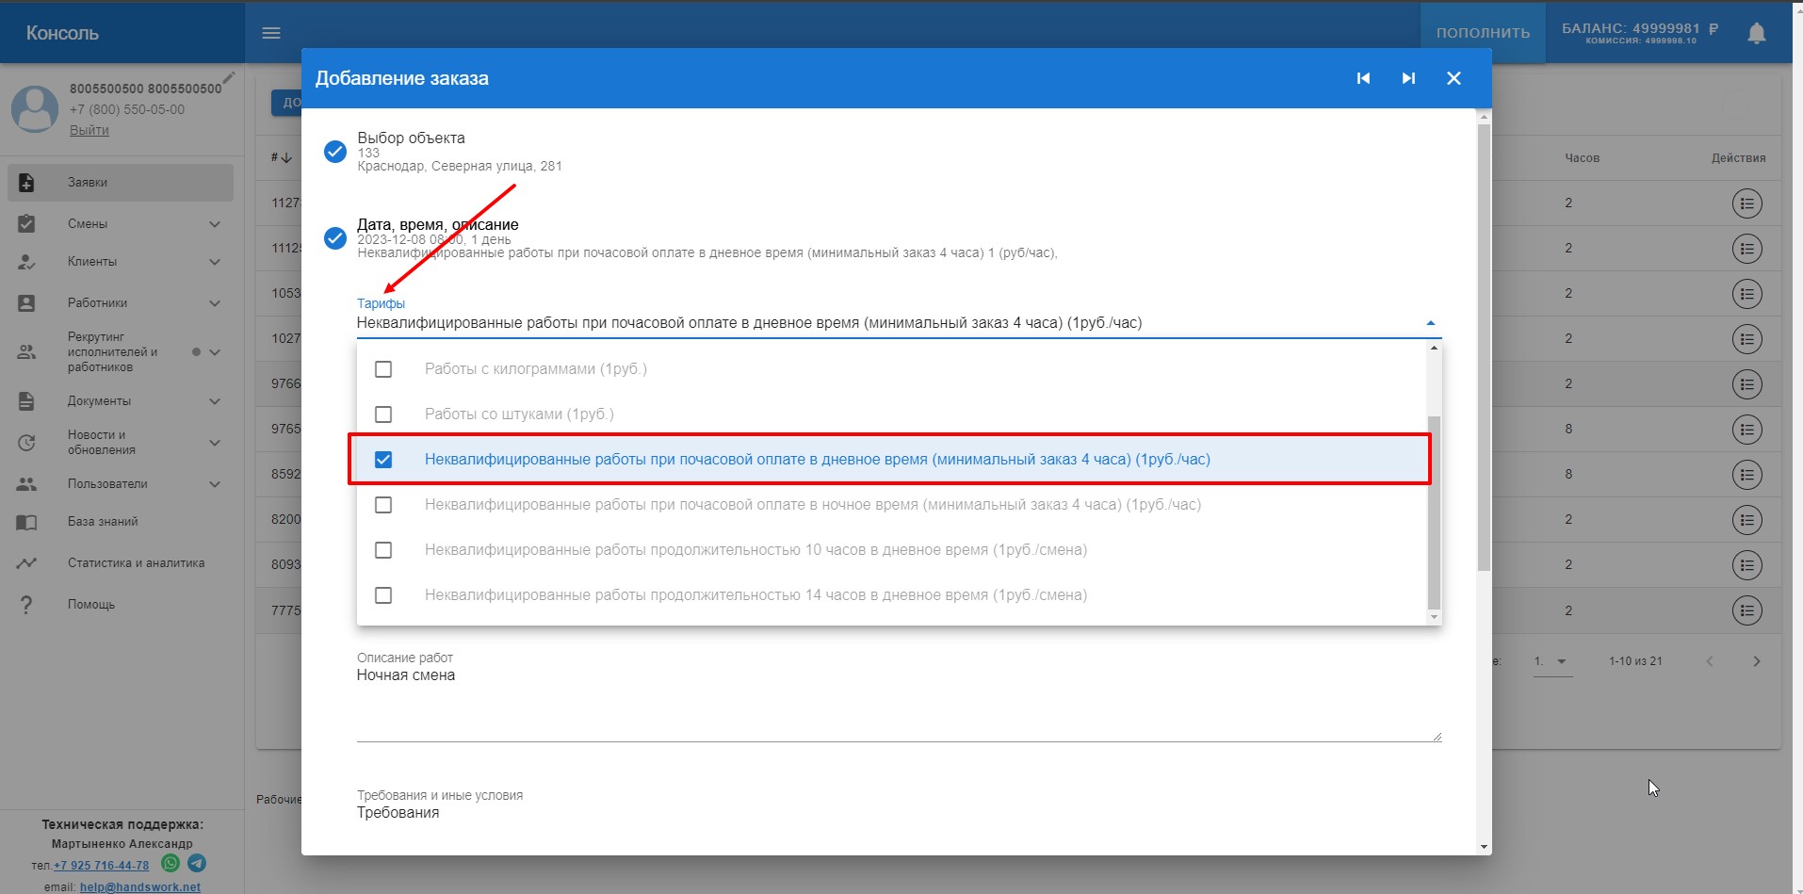Open actions icon for row 1053
Image resolution: width=1803 pixels, height=894 pixels.
click(1747, 294)
